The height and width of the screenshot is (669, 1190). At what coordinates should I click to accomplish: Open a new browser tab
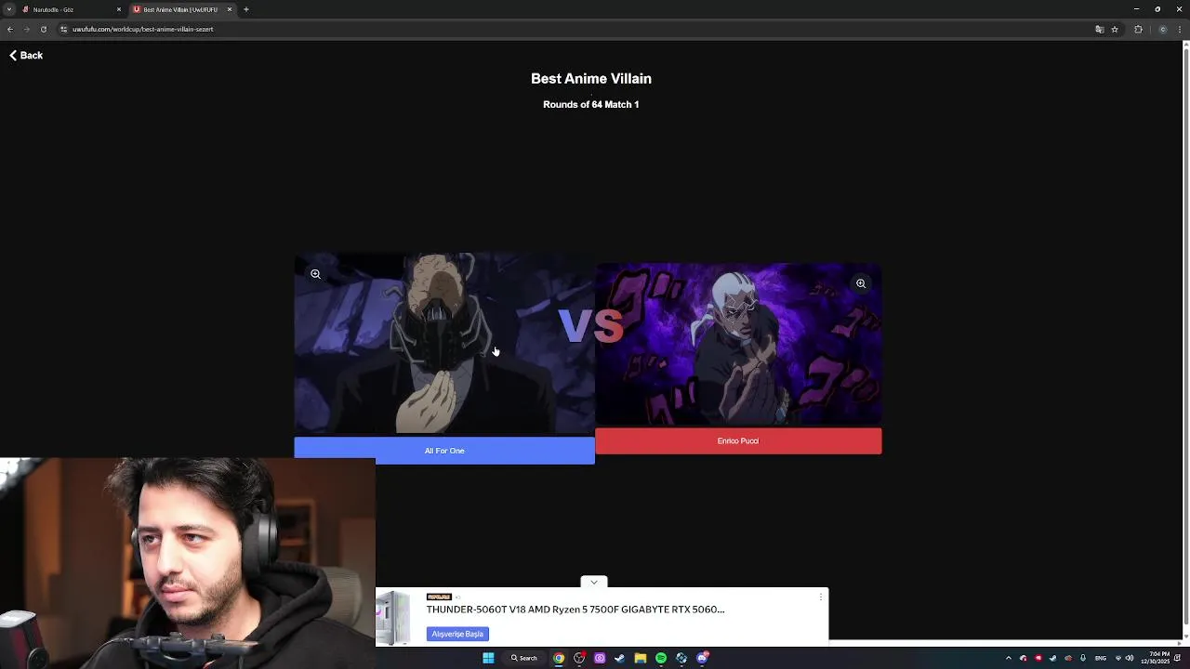pos(246,9)
